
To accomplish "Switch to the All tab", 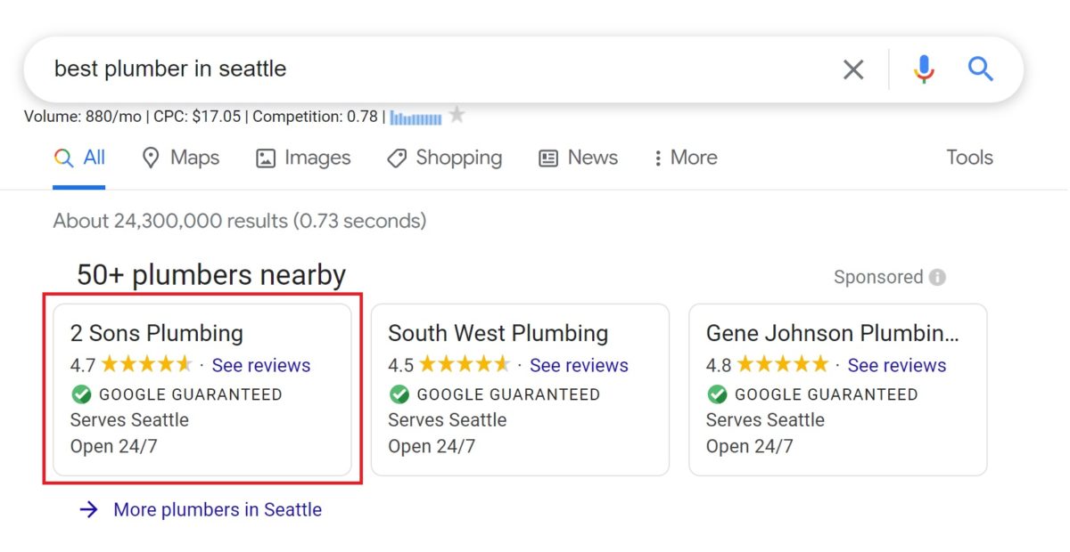I will pyautogui.click(x=81, y=158).
